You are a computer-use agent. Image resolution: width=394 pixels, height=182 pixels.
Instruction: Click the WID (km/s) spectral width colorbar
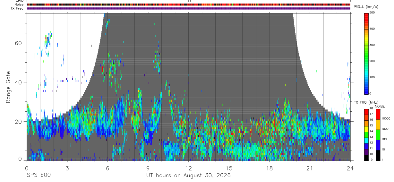click(x=367, y=54)
